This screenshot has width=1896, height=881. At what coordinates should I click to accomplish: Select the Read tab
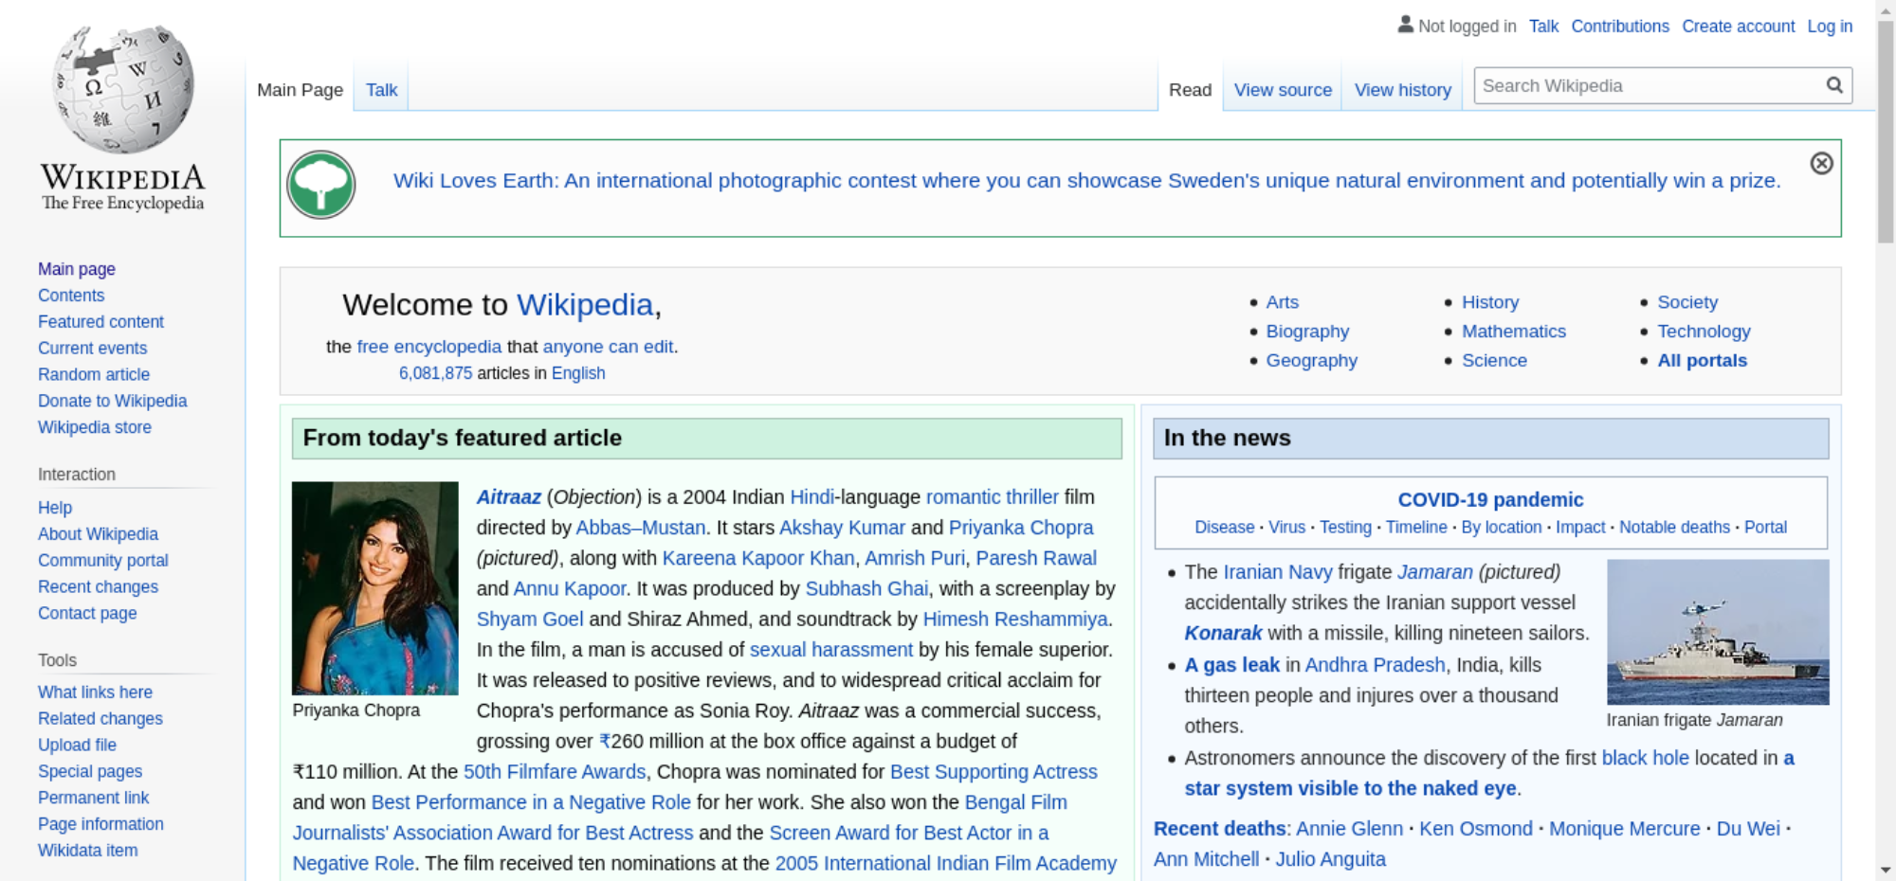(x=1190, y=90)
